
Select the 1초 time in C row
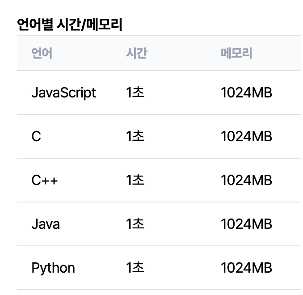(x=135, y=136)
